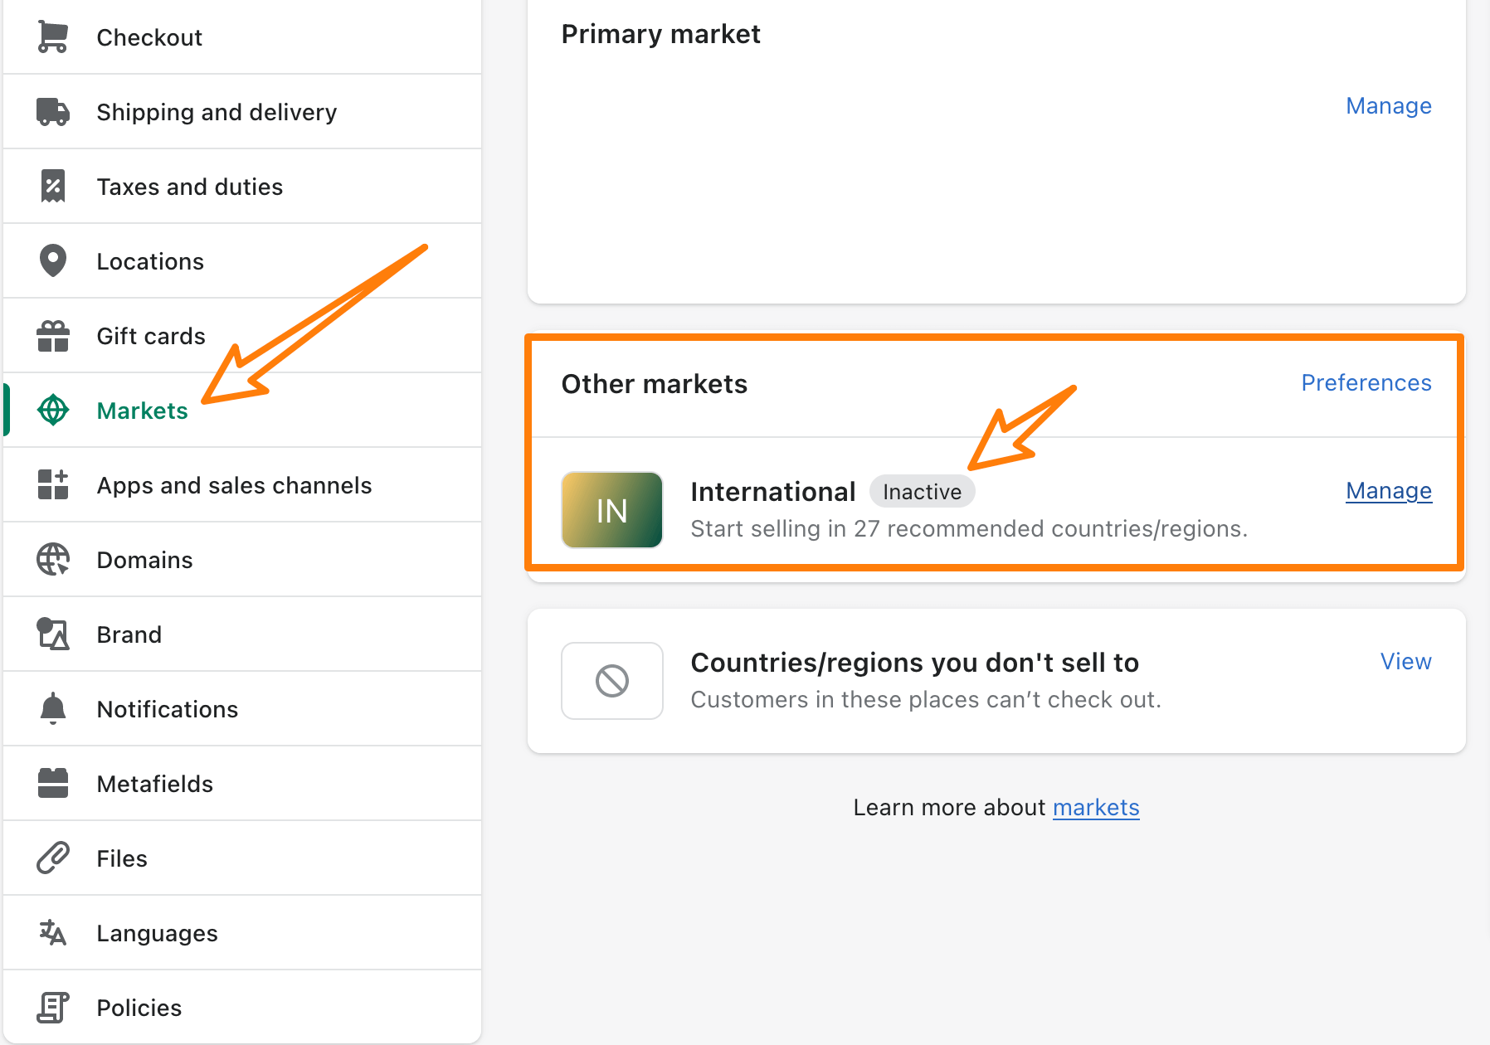View countries you don't sell to
The image size is (1490, 1045).
point(1405,661)
